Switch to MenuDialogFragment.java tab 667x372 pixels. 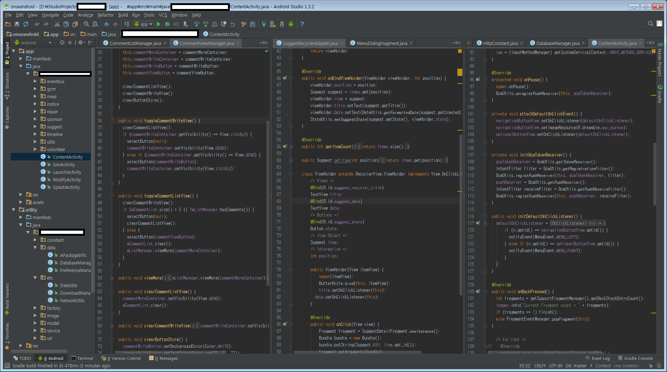pyautogui.click(x=382, y=43)
